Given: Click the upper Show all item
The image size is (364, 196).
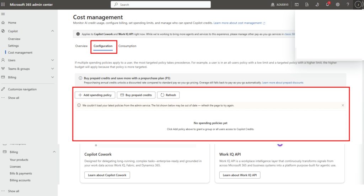Looking at the screenshot, I should pyautogui.click(x=14, y=98).
